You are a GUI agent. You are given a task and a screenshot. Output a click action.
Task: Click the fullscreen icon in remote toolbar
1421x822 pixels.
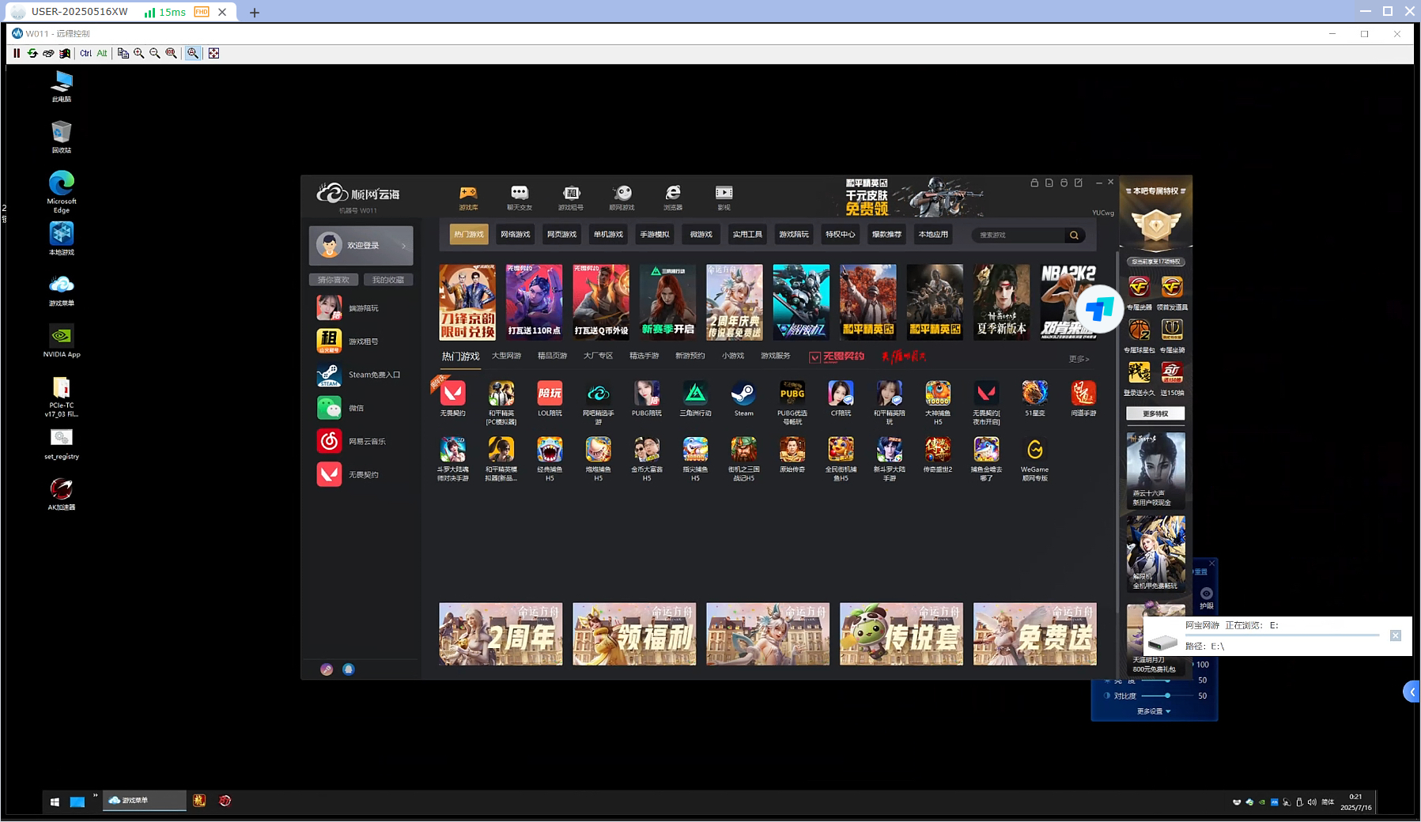pyautogui.click(x=214, y=54)
